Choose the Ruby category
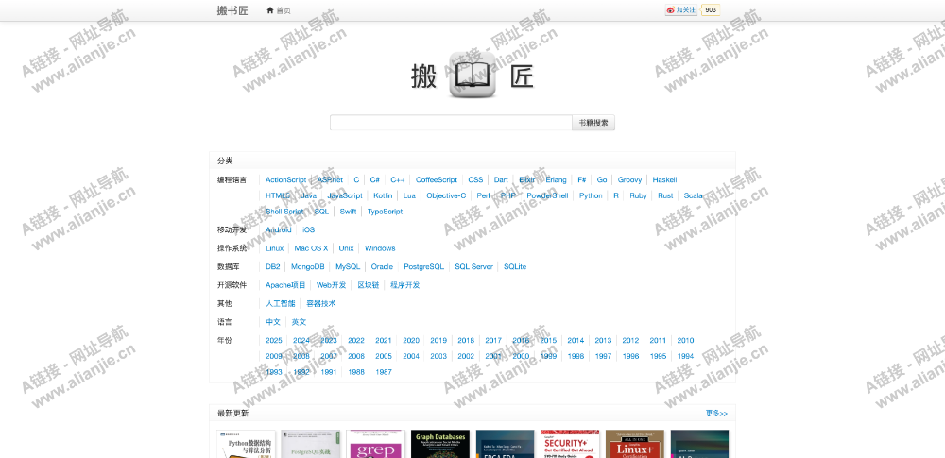 coord(638,195)
